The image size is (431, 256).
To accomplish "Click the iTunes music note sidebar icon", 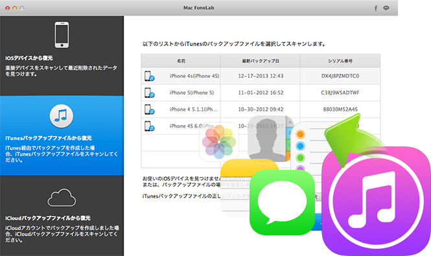I will (62, 116).
